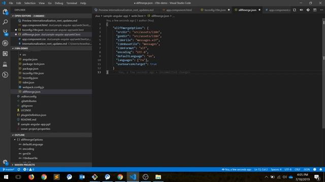Select defaultLanguage in the Outline
Viewport: 325px width, 182px height.
(32, 145)
